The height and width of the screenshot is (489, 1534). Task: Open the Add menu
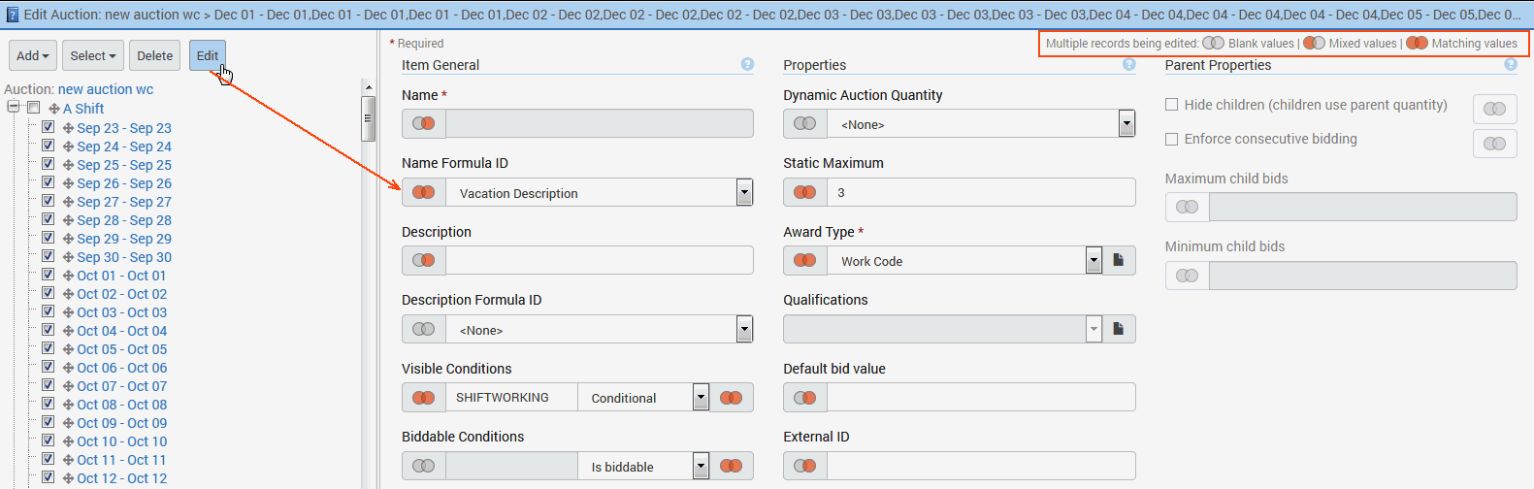[x=33, y=55]
